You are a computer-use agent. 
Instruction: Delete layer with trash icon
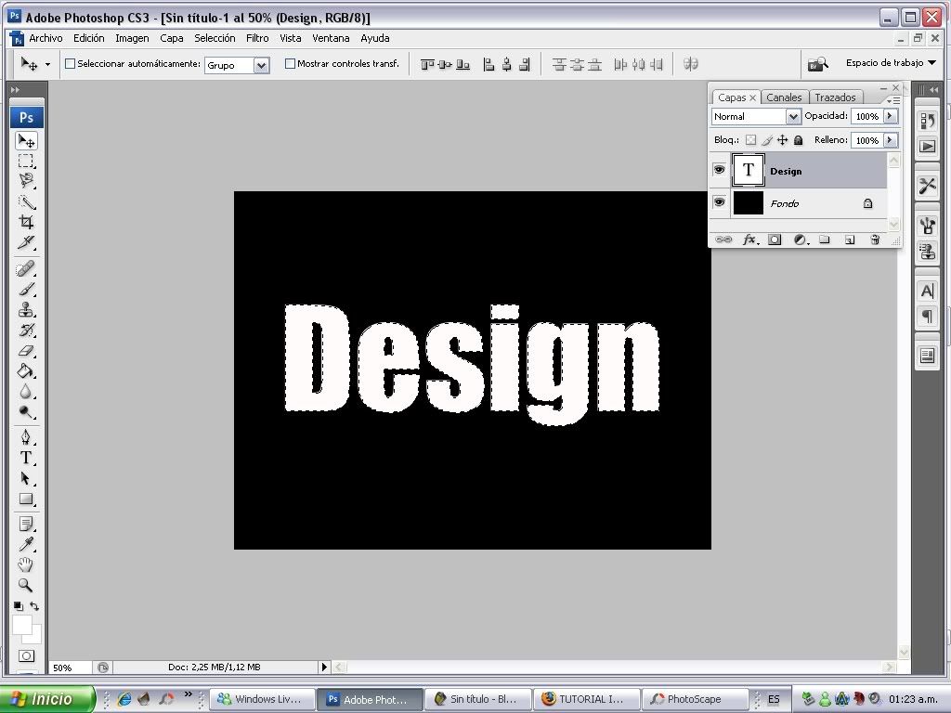(875, 240)
